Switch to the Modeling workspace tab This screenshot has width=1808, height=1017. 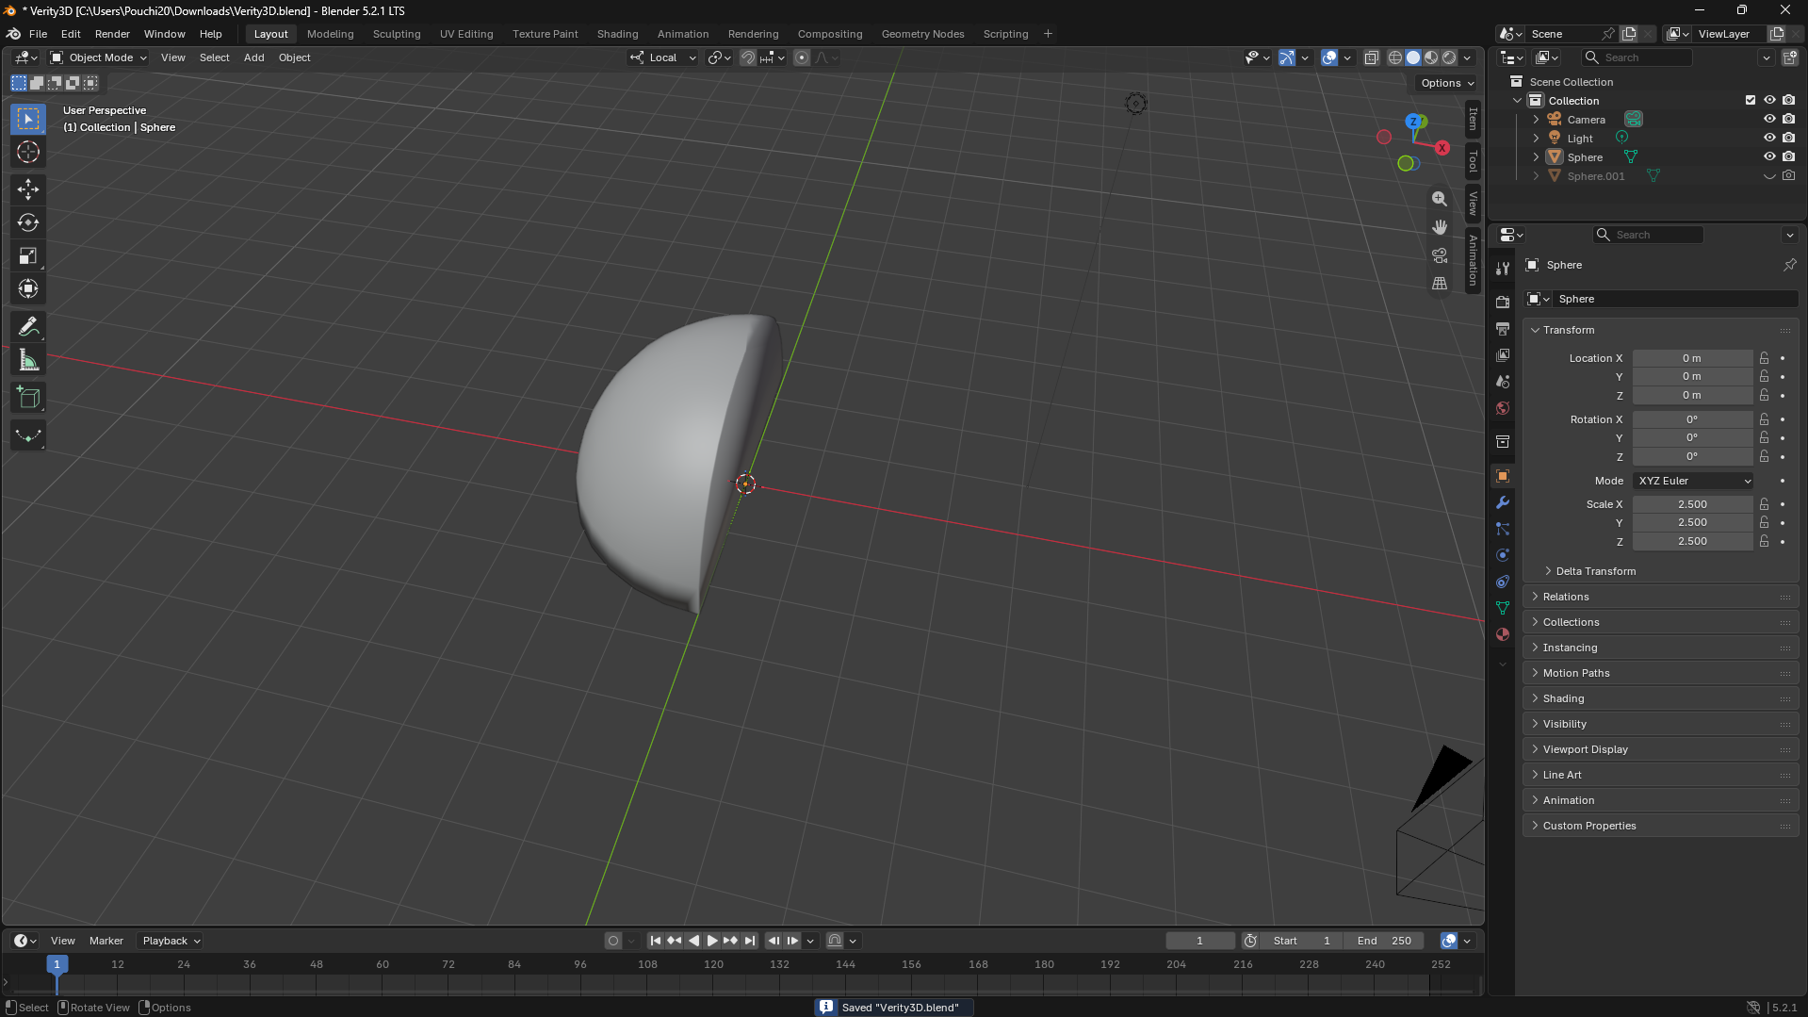coord(330,34)
